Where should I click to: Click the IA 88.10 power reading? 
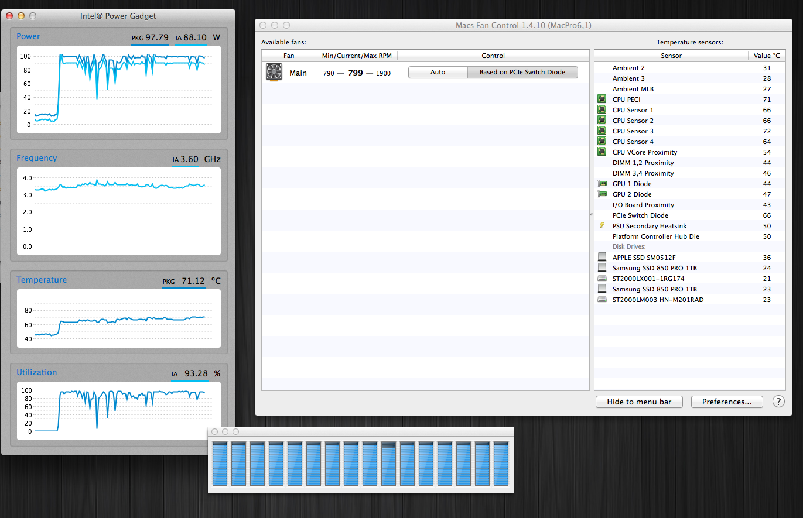pos(191,37)
